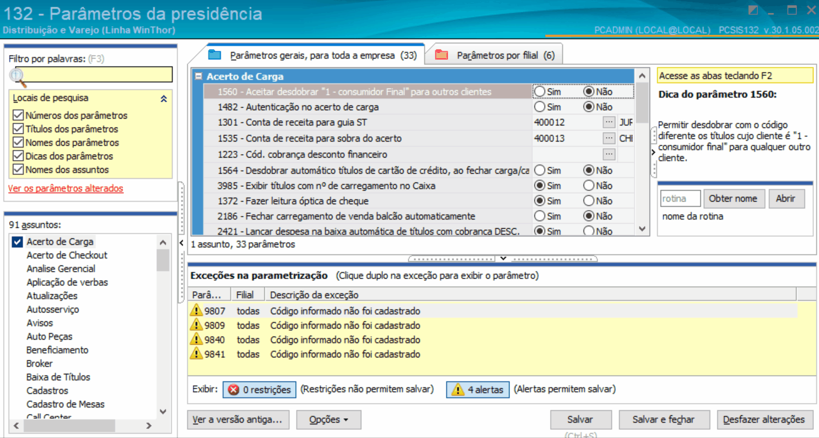Click Ver a versão antiga button

(238, 420)
